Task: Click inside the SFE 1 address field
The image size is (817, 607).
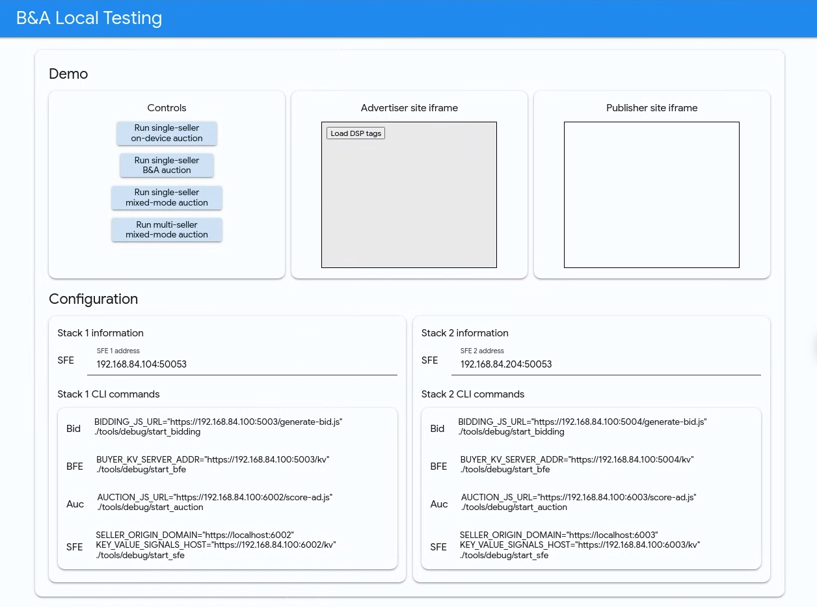Action: pyautogui.click(x=242, y=364)
